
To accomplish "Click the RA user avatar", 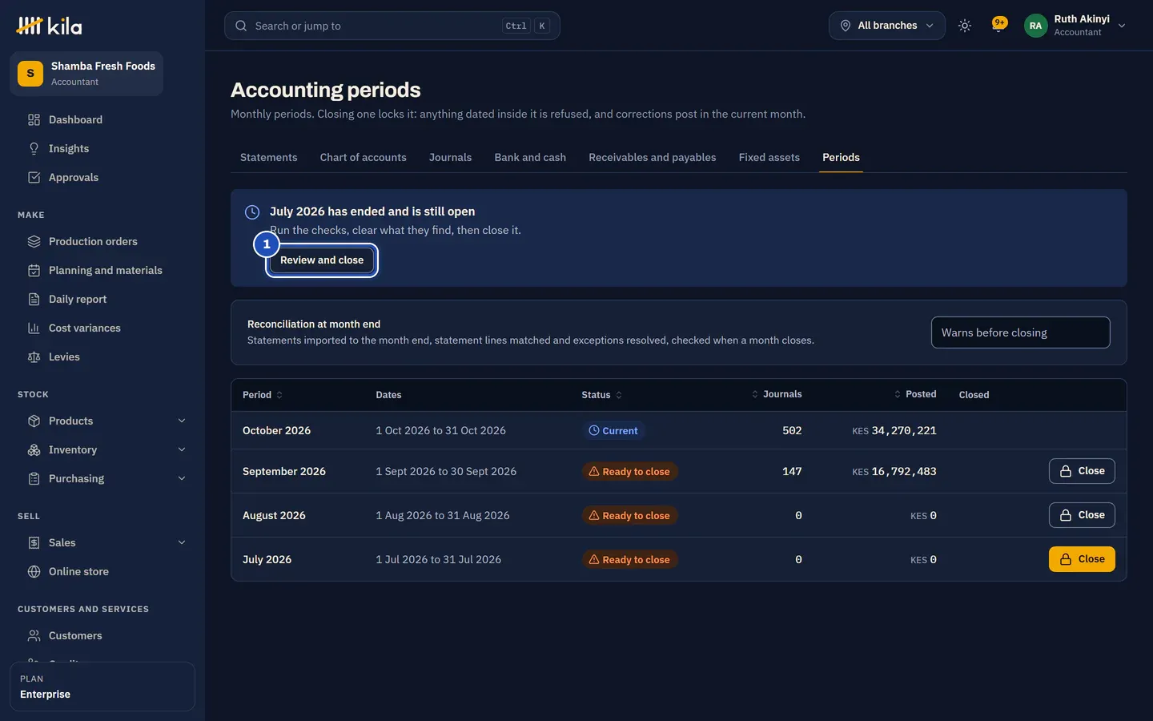I will (1035, 26).
